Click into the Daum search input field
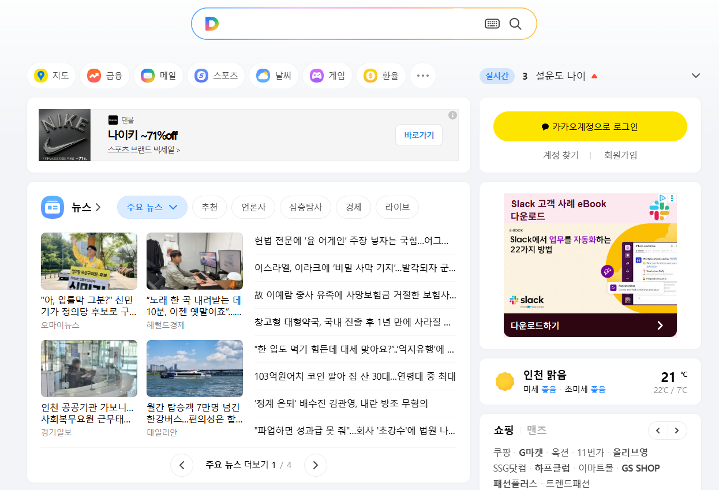Screen dimensions: 719x490 pos(352,24)
